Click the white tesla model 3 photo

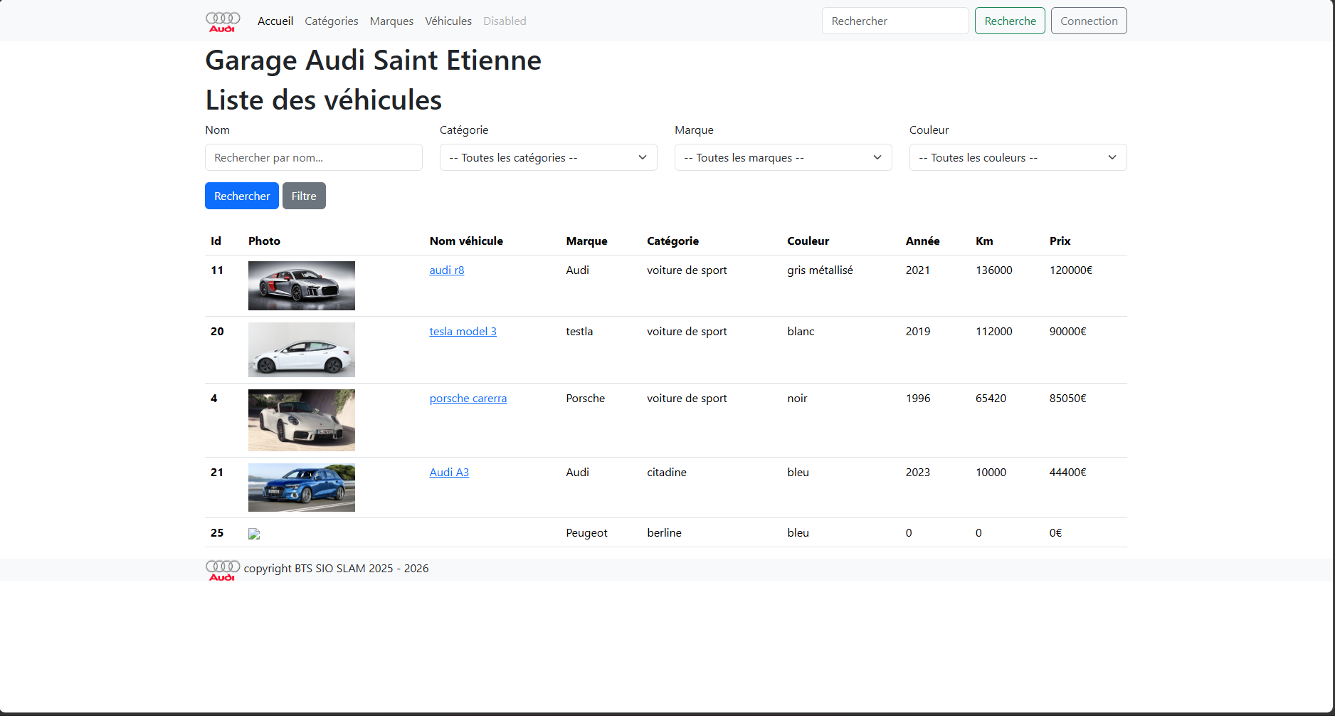(x=302, y=349)
